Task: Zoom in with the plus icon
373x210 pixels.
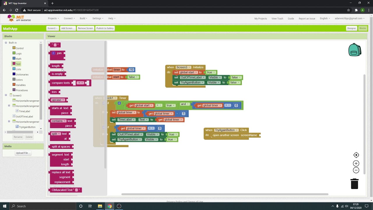Action: click(x=356, y=164)
